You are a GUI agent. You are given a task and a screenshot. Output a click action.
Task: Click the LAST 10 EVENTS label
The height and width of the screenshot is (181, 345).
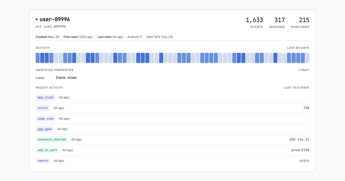[296, 88]
